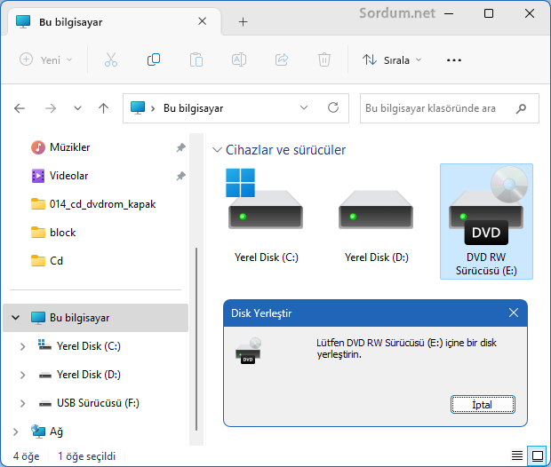
Task: Click search box Bu bilgisayar klasöründe ara
Action: point(450,108)
